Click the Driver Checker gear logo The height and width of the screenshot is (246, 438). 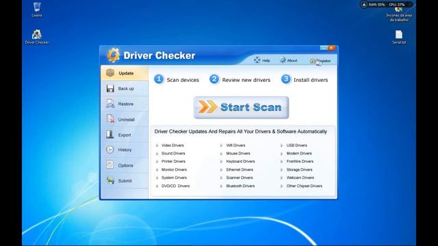point(113,55)
